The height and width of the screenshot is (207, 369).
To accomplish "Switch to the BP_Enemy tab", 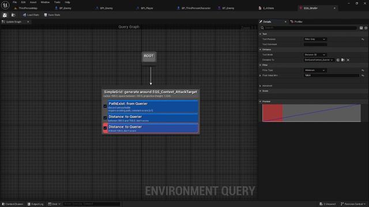I will (65, 8).
